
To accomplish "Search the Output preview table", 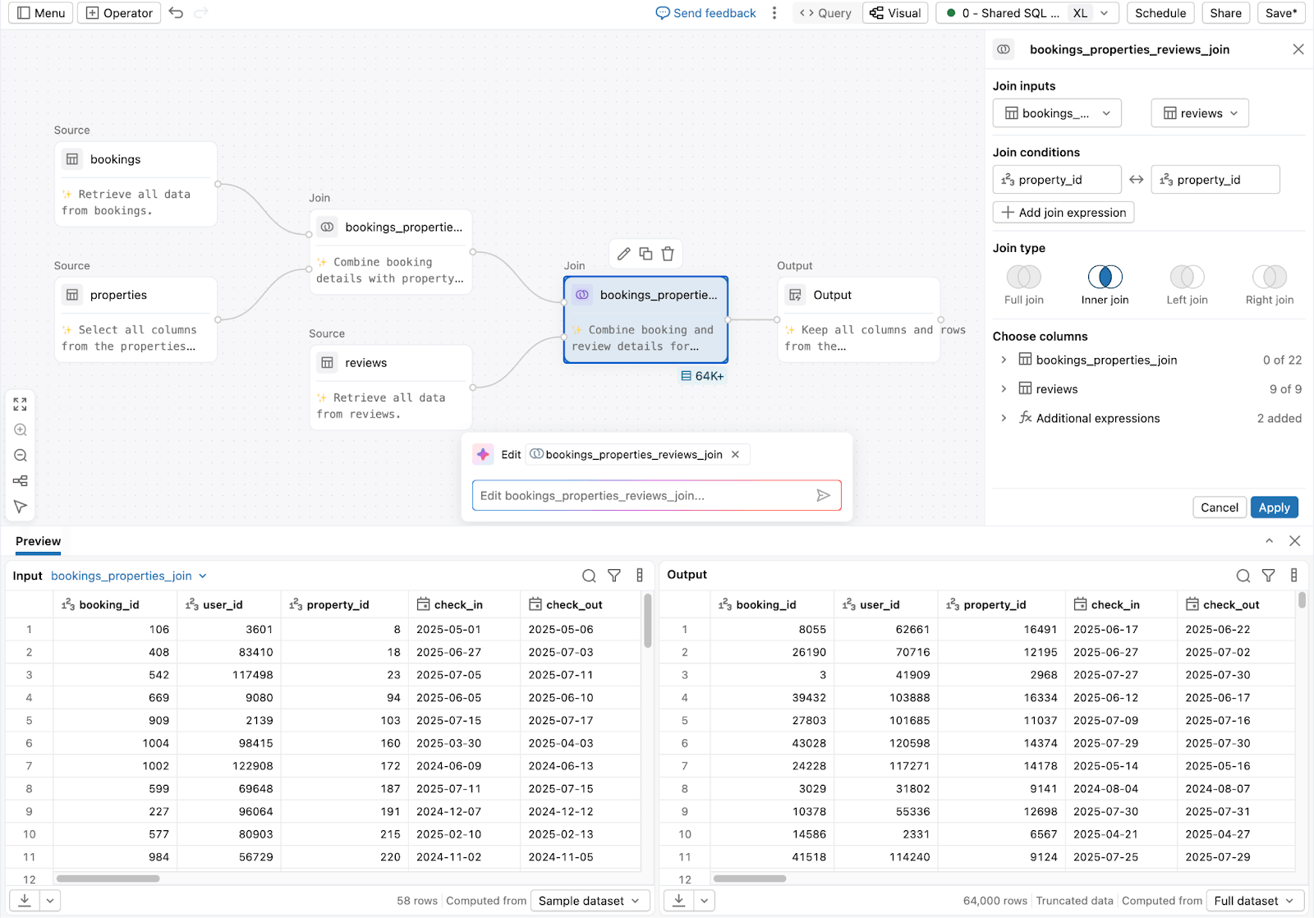I will click(1243, 576).
